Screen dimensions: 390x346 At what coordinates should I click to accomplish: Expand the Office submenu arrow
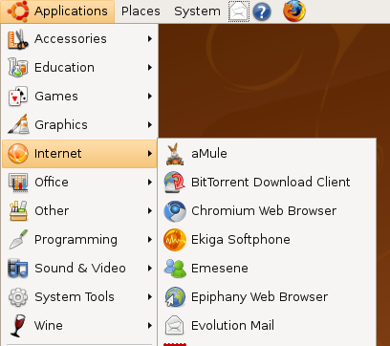[150, 183]
